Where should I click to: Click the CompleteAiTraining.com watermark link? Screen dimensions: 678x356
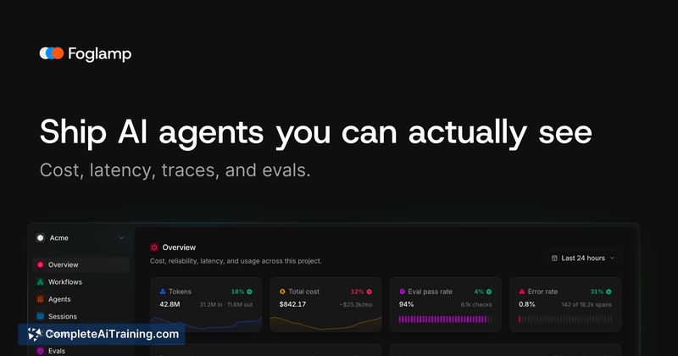pyautogui.click(x=102, y=334)
